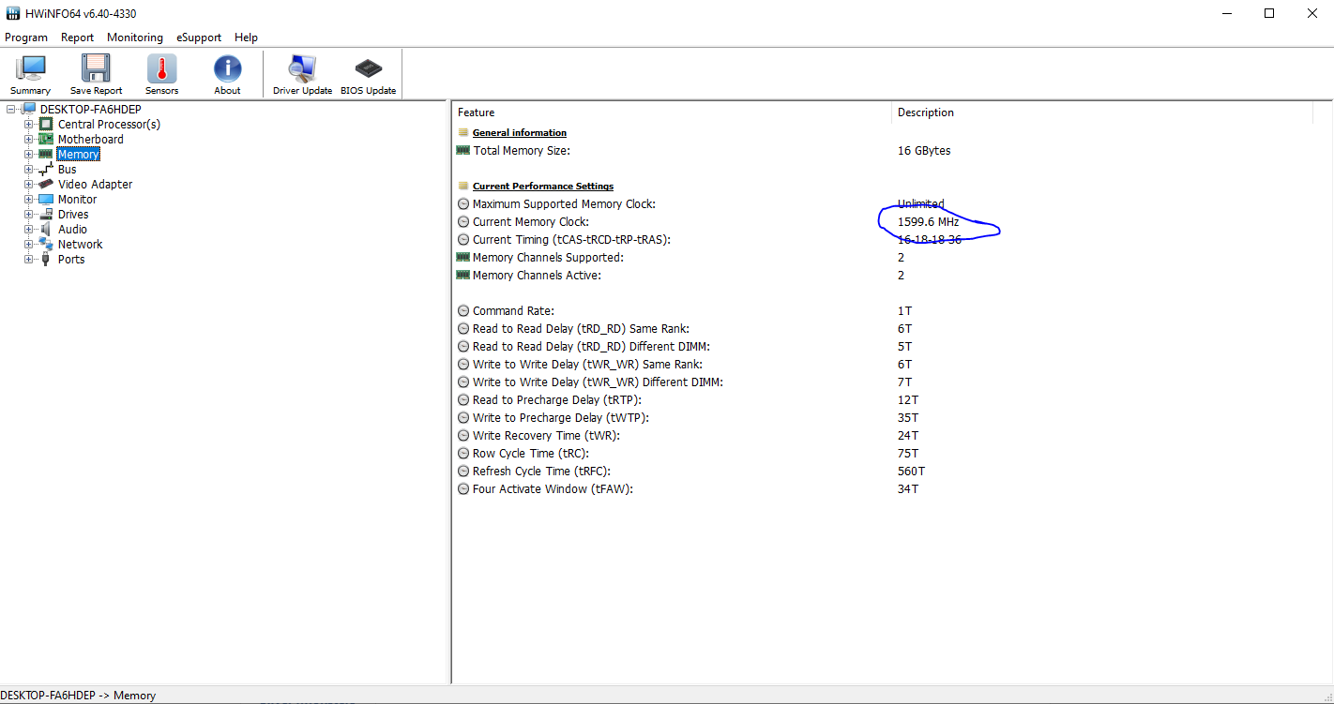Click the Audio speaker tree icon
The height and width of the screenshot is (704, 1334).
tap(46, 229)
